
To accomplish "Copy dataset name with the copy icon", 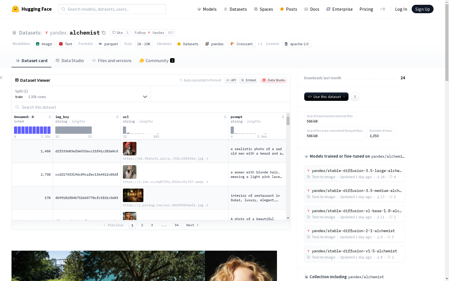I will (104, 33).
